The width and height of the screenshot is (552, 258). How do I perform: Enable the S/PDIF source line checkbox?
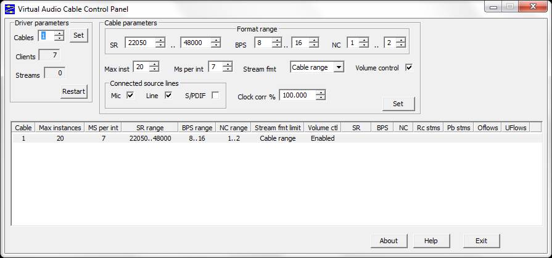(215, 95)
